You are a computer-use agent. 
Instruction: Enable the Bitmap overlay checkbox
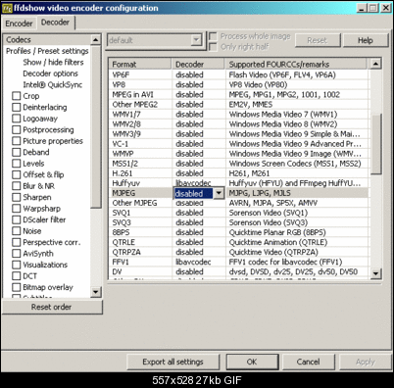coord(17,287)
